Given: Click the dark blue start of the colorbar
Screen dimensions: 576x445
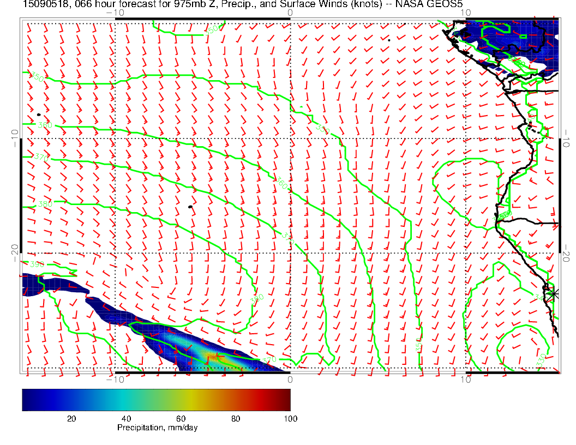Looking at the screenshot, I should click(x=26, y=399).
